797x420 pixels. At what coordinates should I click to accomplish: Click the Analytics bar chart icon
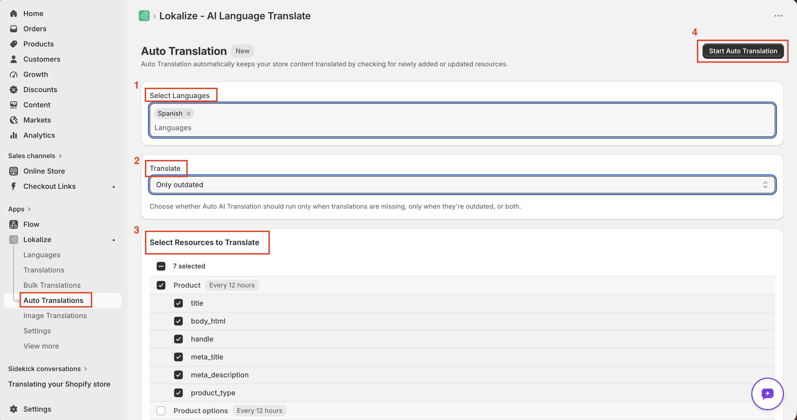pos(13,135)
